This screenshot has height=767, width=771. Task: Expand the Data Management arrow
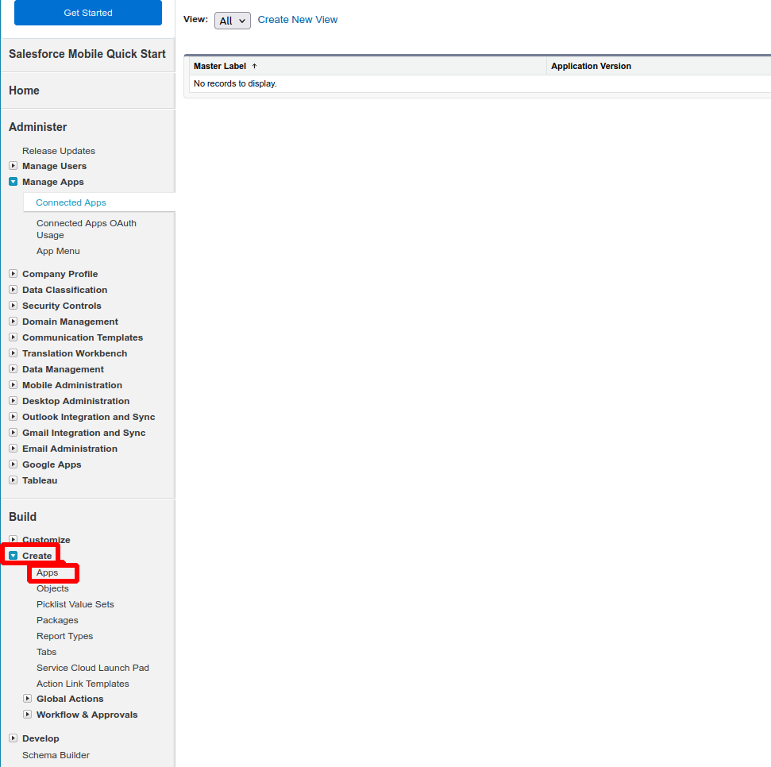coord(13,368)
